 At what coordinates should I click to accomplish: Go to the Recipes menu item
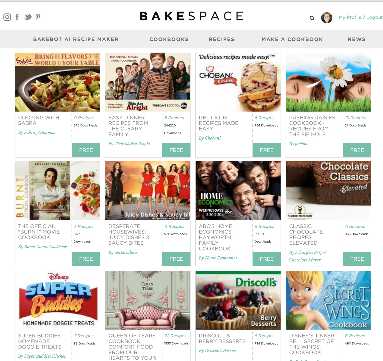(222, 39)
